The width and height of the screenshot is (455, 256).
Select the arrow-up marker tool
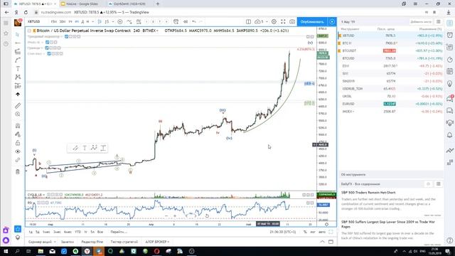[18, 95]
